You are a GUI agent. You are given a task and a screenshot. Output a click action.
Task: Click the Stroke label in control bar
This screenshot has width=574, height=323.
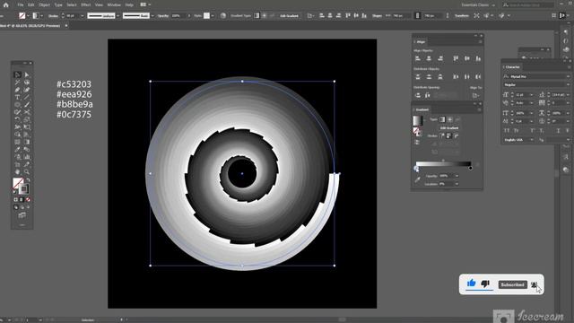(53, 16)
